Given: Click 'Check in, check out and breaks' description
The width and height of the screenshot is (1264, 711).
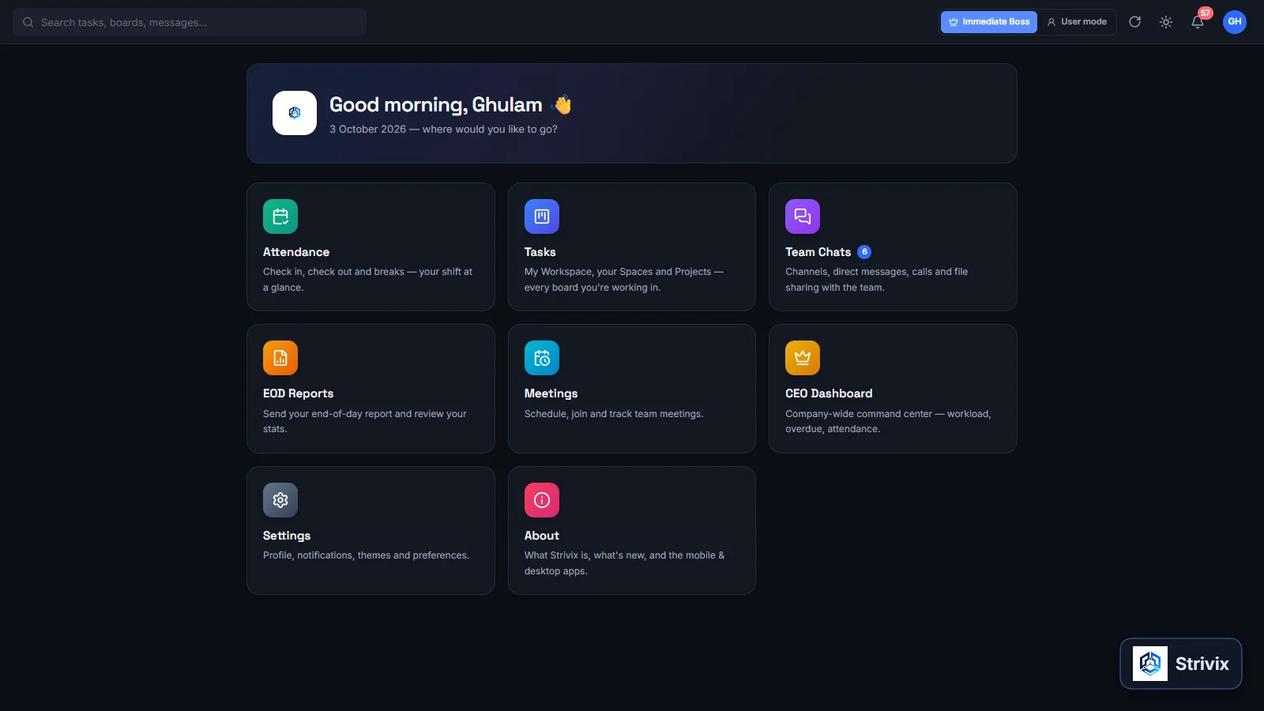Looking at the screenshot, I should (367, 280).
